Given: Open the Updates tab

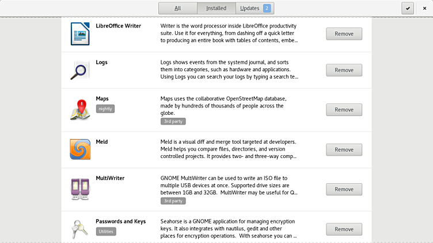Looking at the screenshot, I should pyautogui.click(x=255, y=8).
